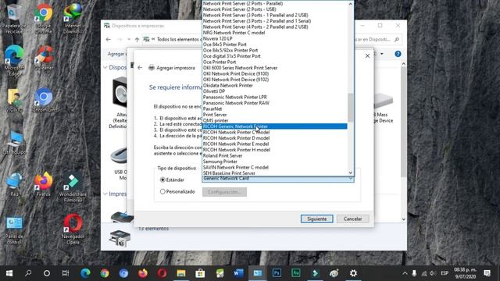
Task: Open Panel de control desktop icon
Action: point(14,230)
